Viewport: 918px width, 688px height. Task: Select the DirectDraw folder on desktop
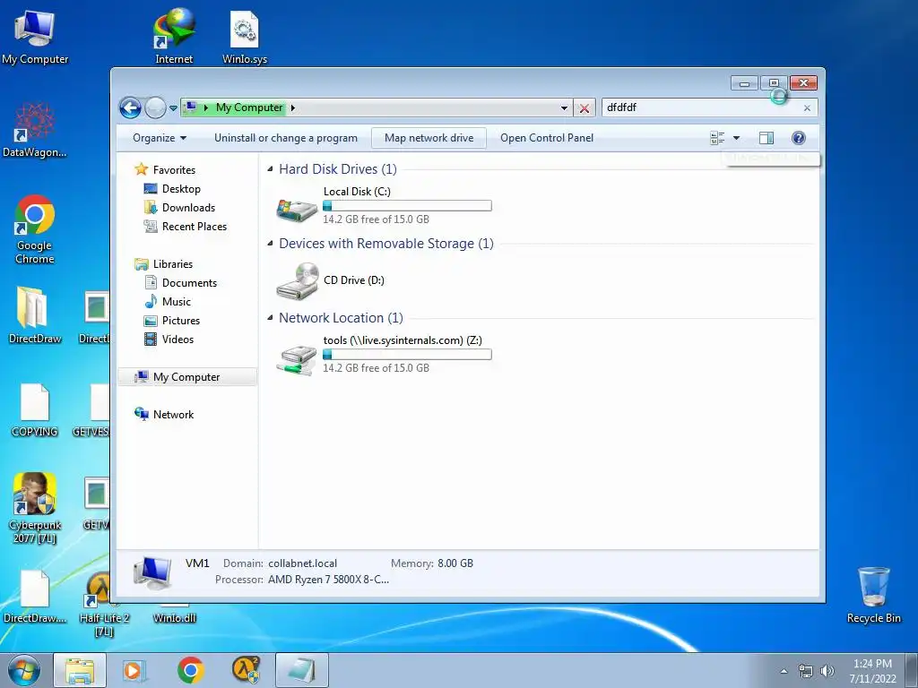(x=35, y=314)
